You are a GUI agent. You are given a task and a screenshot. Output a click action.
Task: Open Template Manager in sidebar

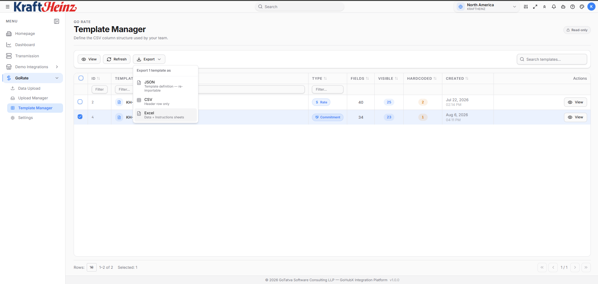coord(35,108)
